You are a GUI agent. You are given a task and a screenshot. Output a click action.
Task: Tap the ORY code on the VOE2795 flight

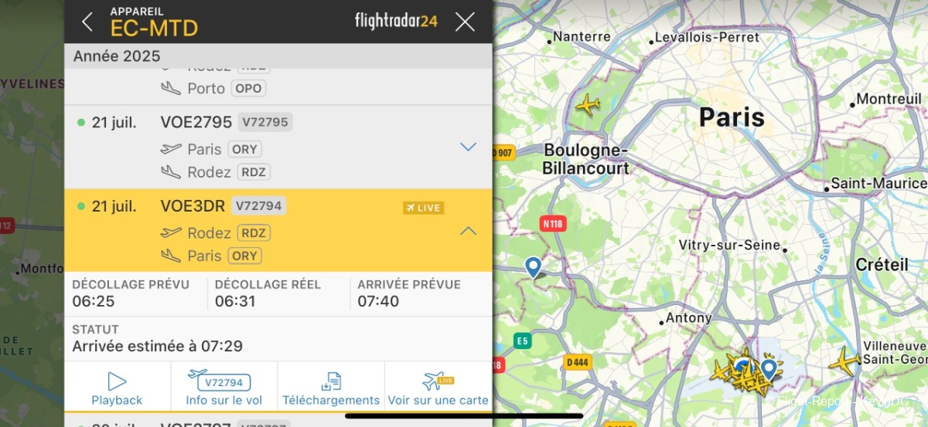[244, 149]
